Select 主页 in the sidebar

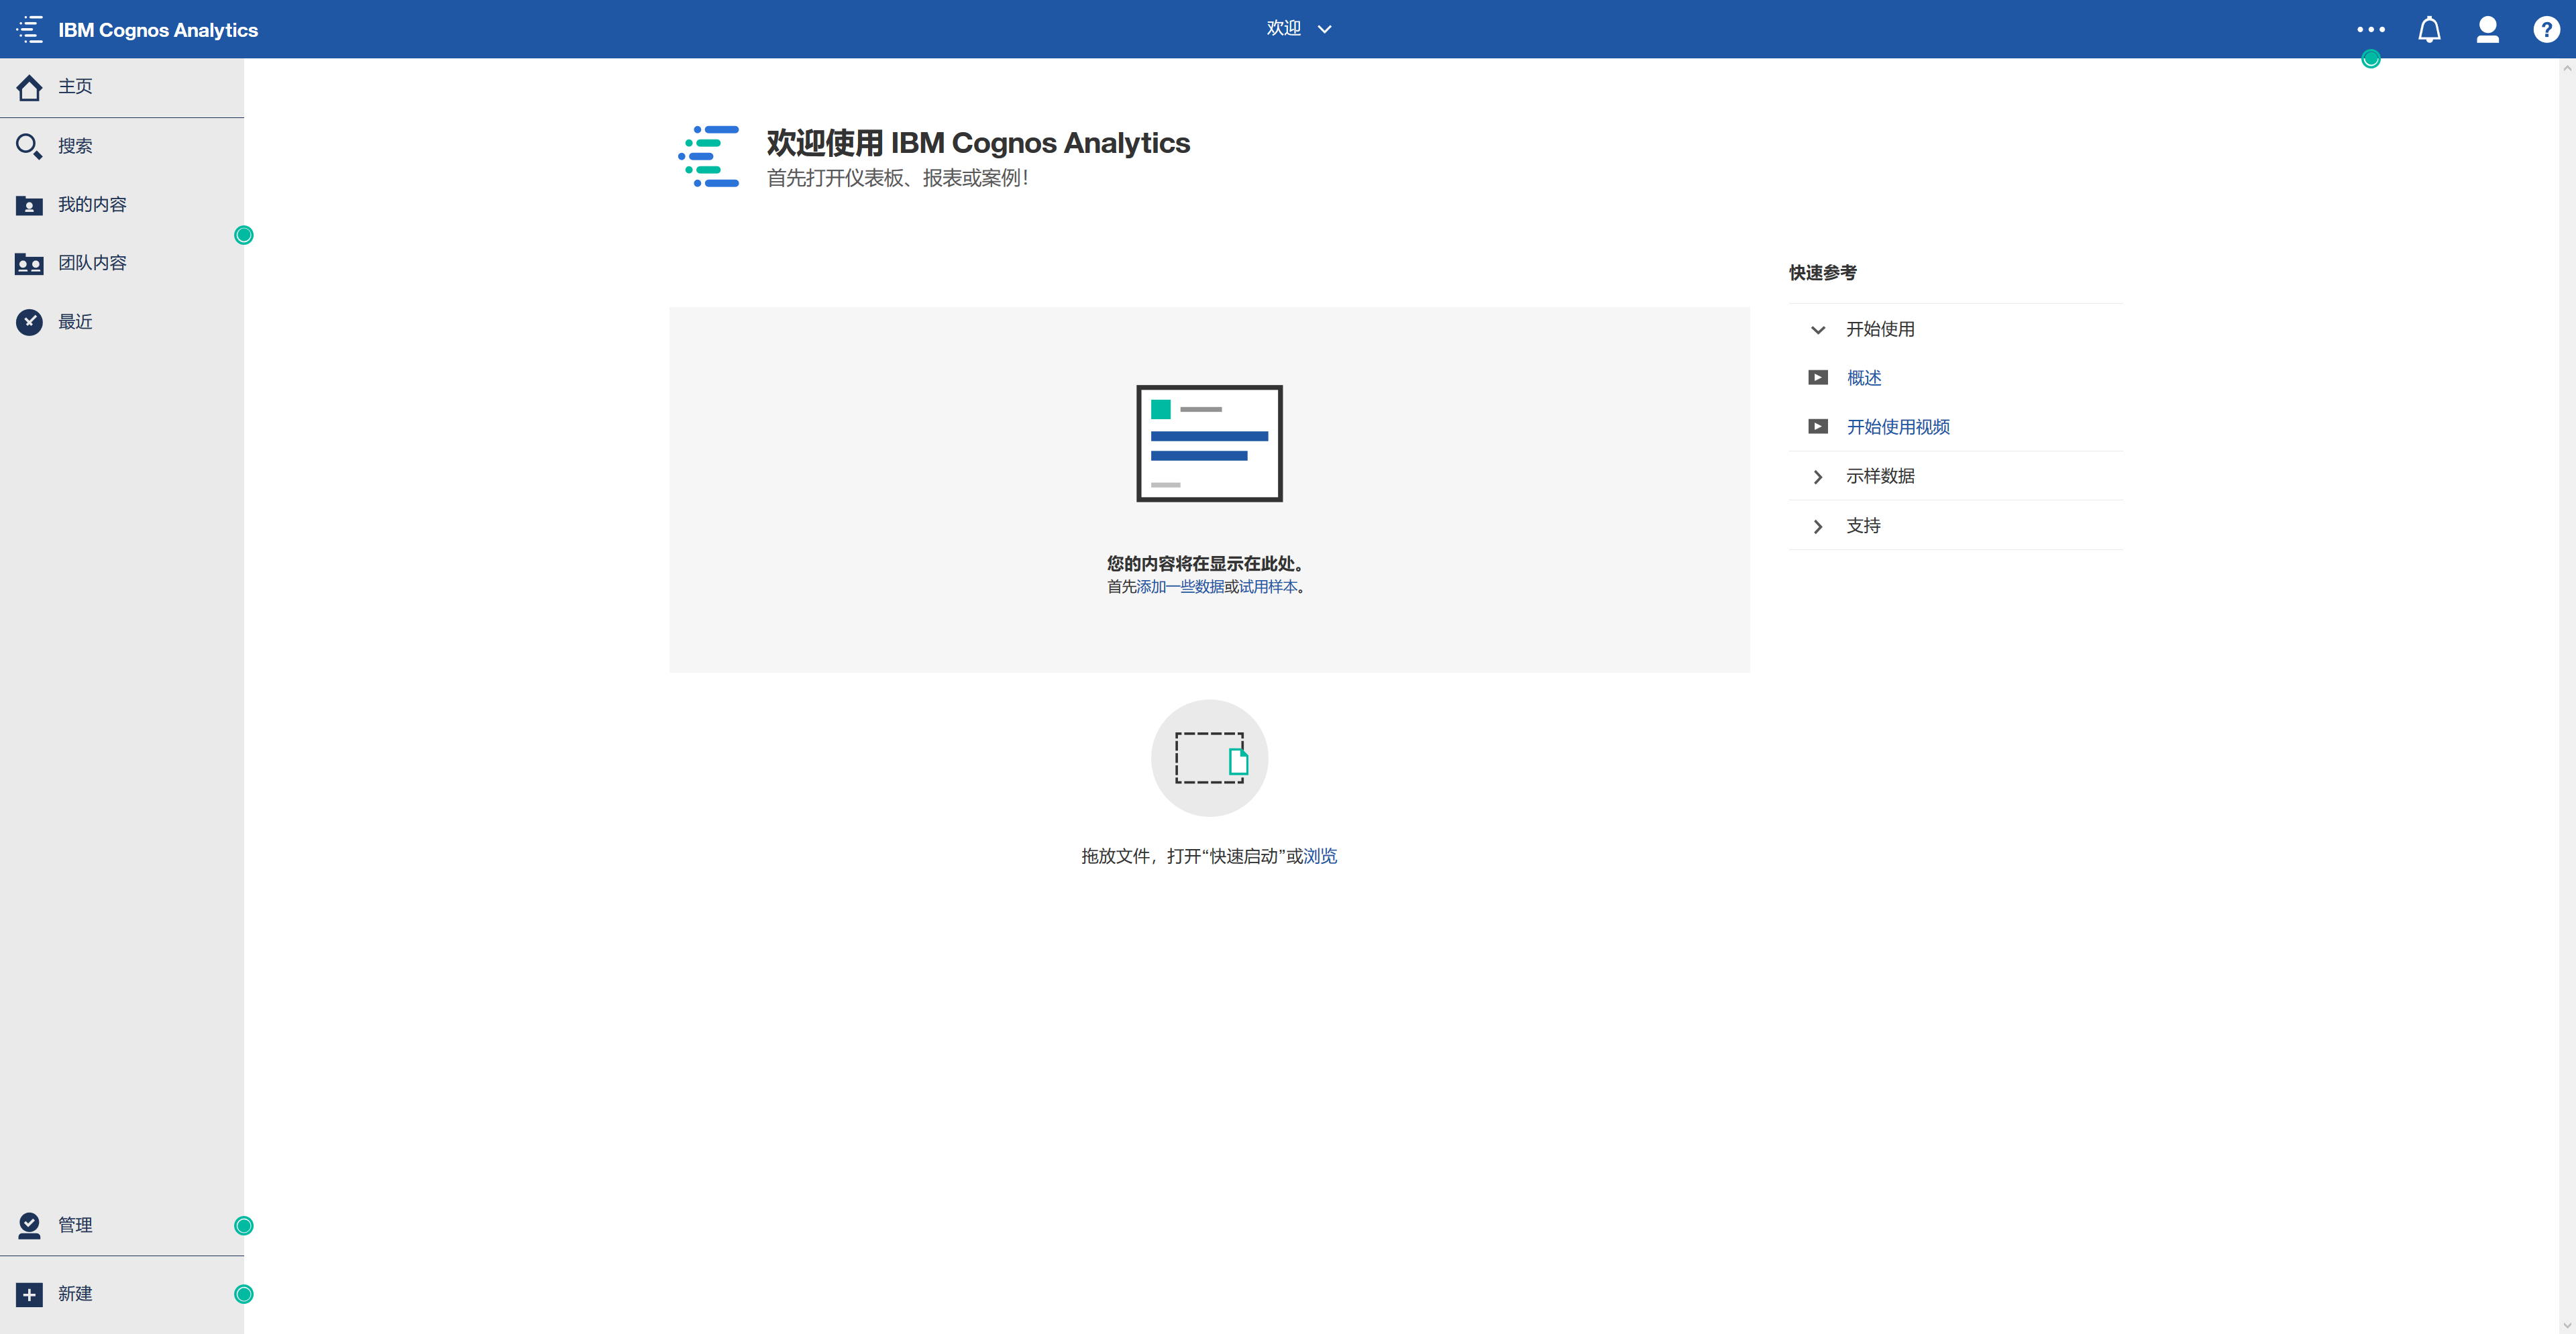pyautogui.click(x=122, y=87)
